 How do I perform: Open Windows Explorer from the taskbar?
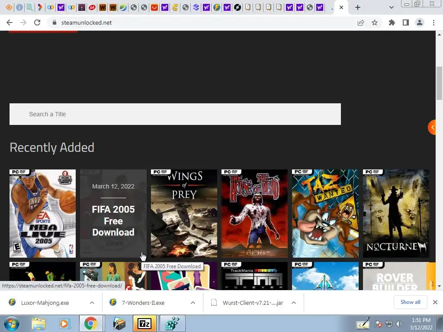tap(39, 323)
